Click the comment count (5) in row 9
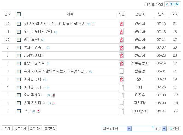The image size is (183, 135). 48,48
